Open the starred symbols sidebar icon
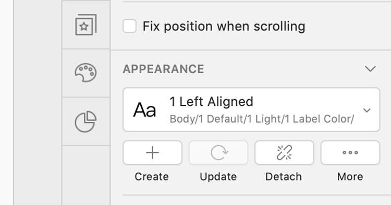The height and width of the screenshot is (205, 391). point(86,25)
